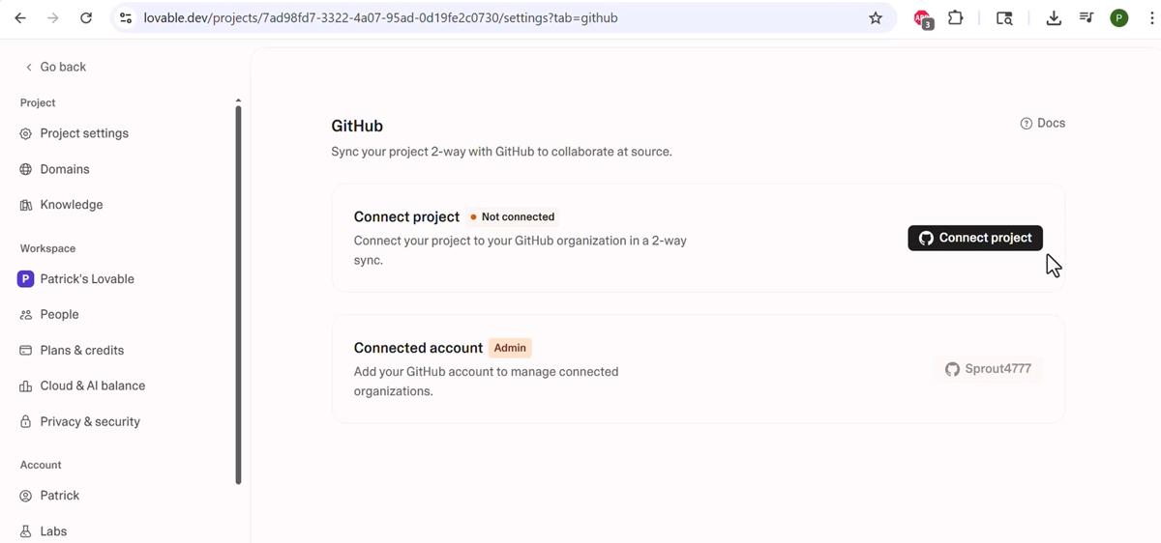Open Privacy & security settings
This screenshot has width=1161, height=543.
[x=79, y=421]
